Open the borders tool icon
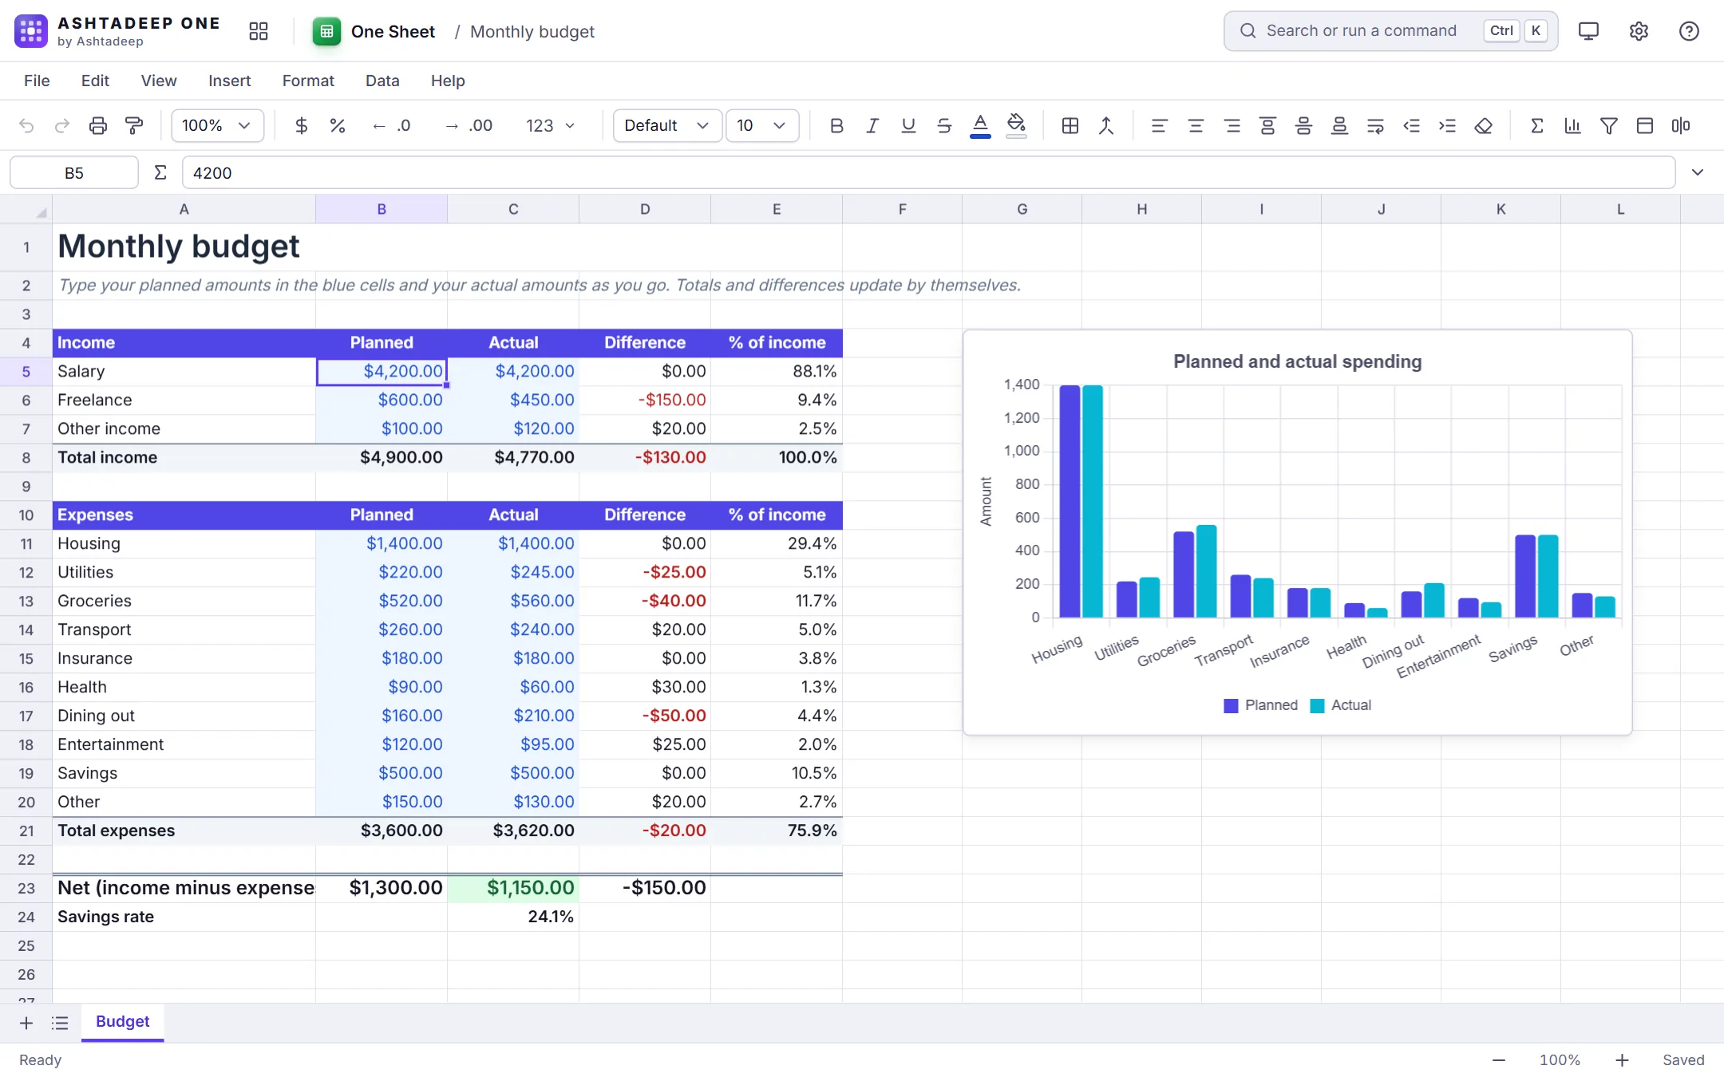 point(1070,125)
